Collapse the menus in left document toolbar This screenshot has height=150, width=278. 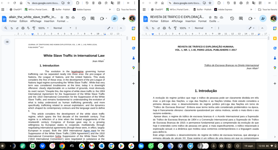(x=121, y=28)
